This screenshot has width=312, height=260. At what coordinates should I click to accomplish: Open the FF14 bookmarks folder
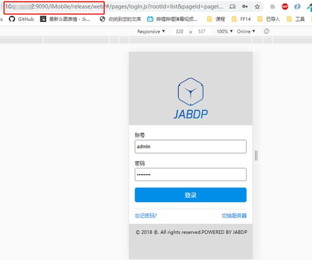241,19
